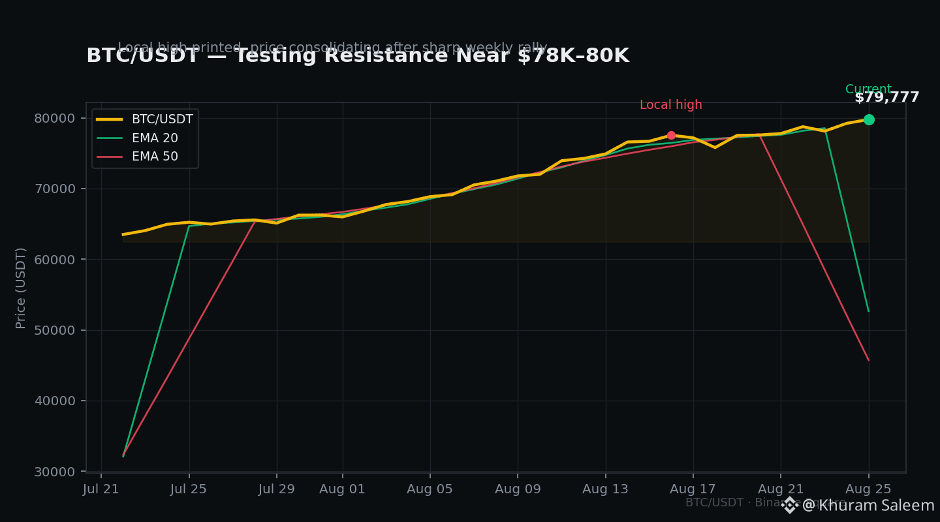Click the Aug 13 date label
Viewport: 940px width, 522px height.
pyautogui.click(x=605, y=489)
